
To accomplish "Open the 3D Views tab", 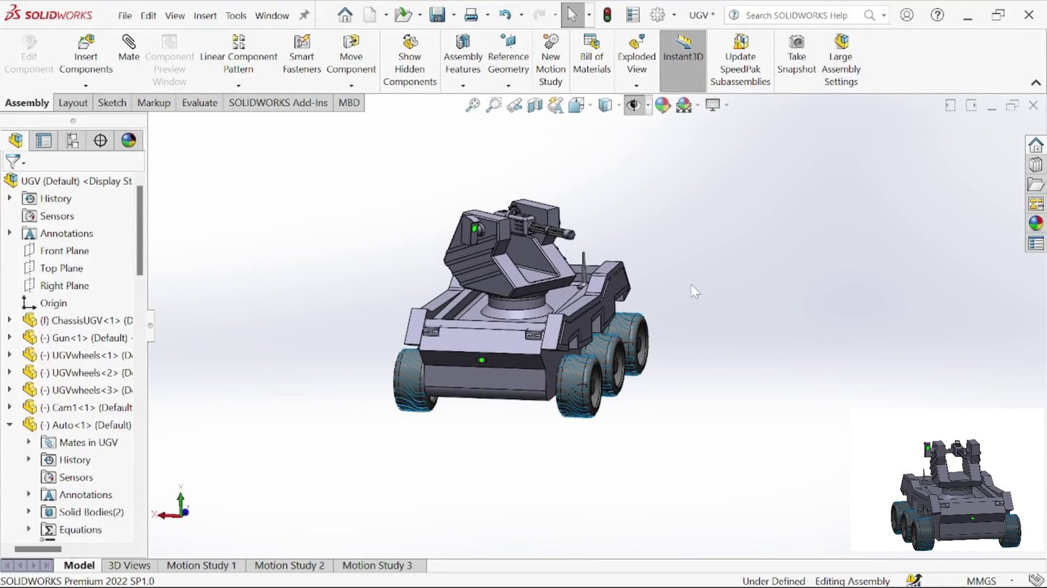I will (129, 566).
